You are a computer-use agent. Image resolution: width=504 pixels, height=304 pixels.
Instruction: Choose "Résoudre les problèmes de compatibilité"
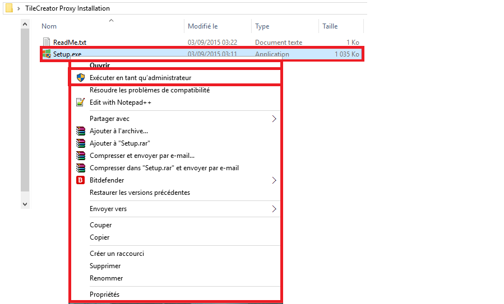click(149, 90)
